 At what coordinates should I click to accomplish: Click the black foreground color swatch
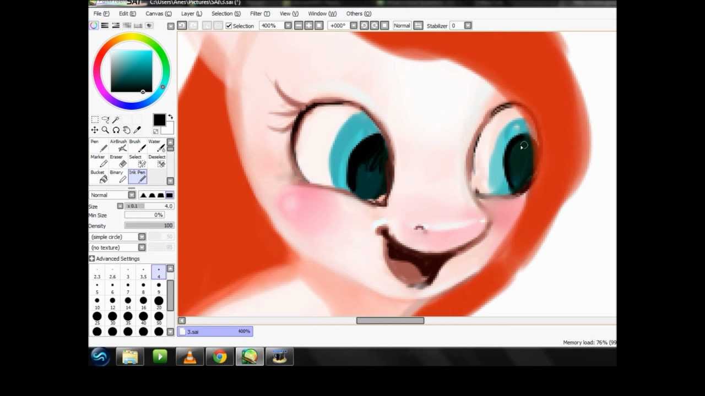tap(159, 120)
